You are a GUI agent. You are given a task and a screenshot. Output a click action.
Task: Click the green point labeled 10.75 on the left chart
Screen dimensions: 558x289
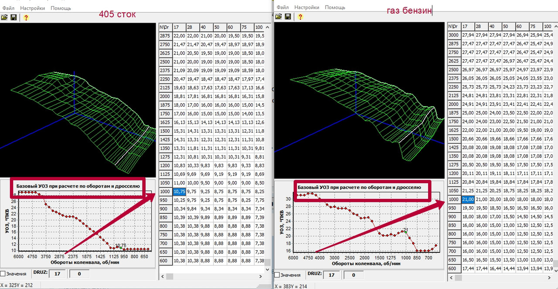pyautogui.click(x=121, y=249)
